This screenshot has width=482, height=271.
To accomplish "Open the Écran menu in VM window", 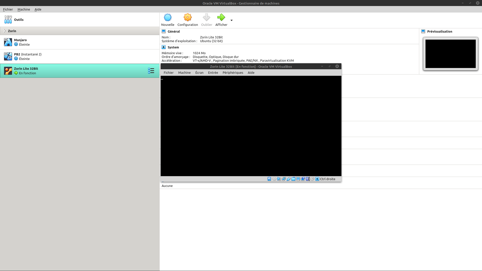I will (199, 73).
